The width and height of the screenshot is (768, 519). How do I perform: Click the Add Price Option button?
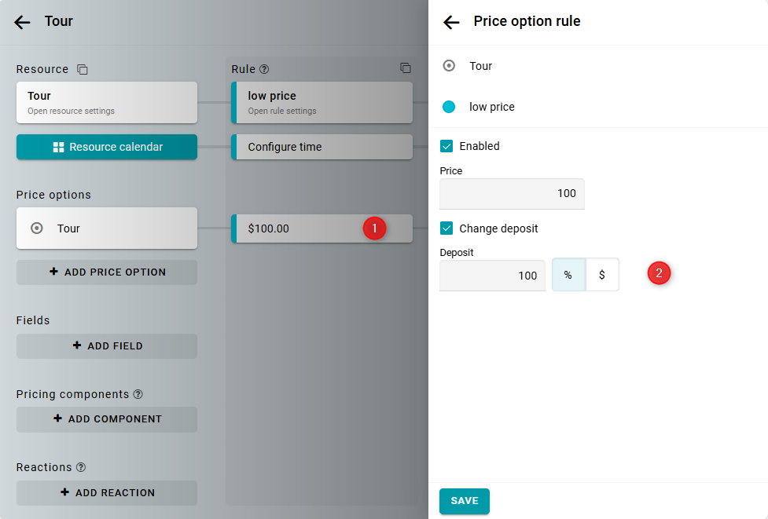[x=107, y=272]
